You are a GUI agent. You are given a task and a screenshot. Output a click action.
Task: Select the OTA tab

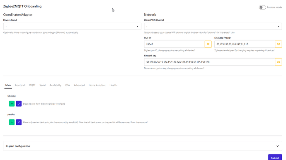coord(68,85)
